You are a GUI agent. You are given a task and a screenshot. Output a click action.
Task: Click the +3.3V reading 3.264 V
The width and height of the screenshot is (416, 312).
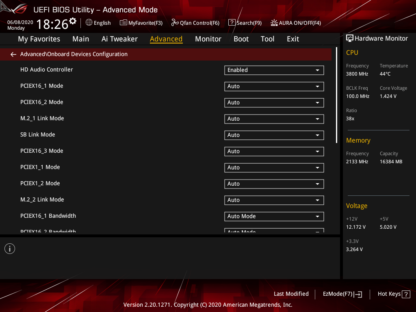(354, 249)
